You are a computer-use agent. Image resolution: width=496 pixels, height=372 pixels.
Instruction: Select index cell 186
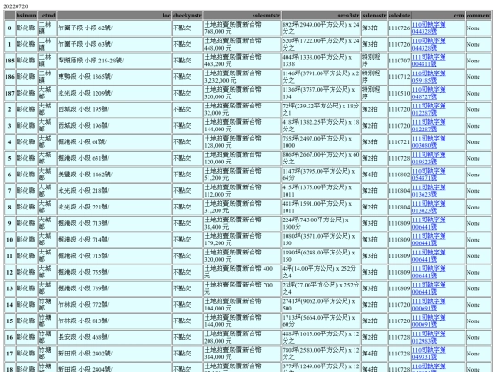(9, 77)
